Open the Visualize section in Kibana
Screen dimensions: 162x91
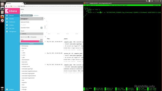(x=12, y=19)
